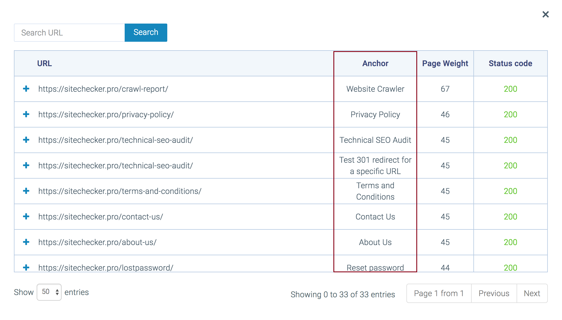Image resolution: width=562 pixels, height=320 pixels.
Task: Focus the Search URL input field
Action: (x=69, y=33)
